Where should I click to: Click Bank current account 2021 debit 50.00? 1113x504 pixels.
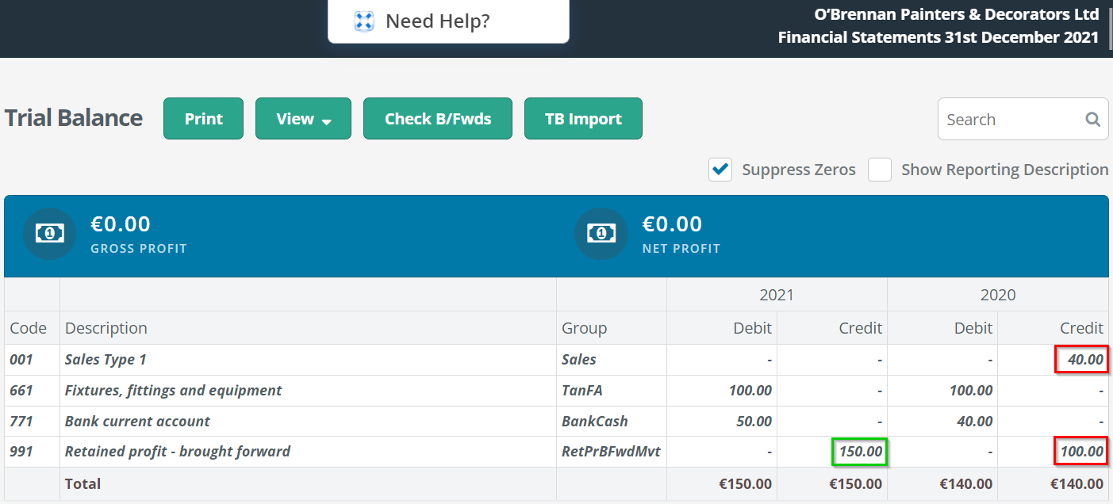click(x=754, y=422)
